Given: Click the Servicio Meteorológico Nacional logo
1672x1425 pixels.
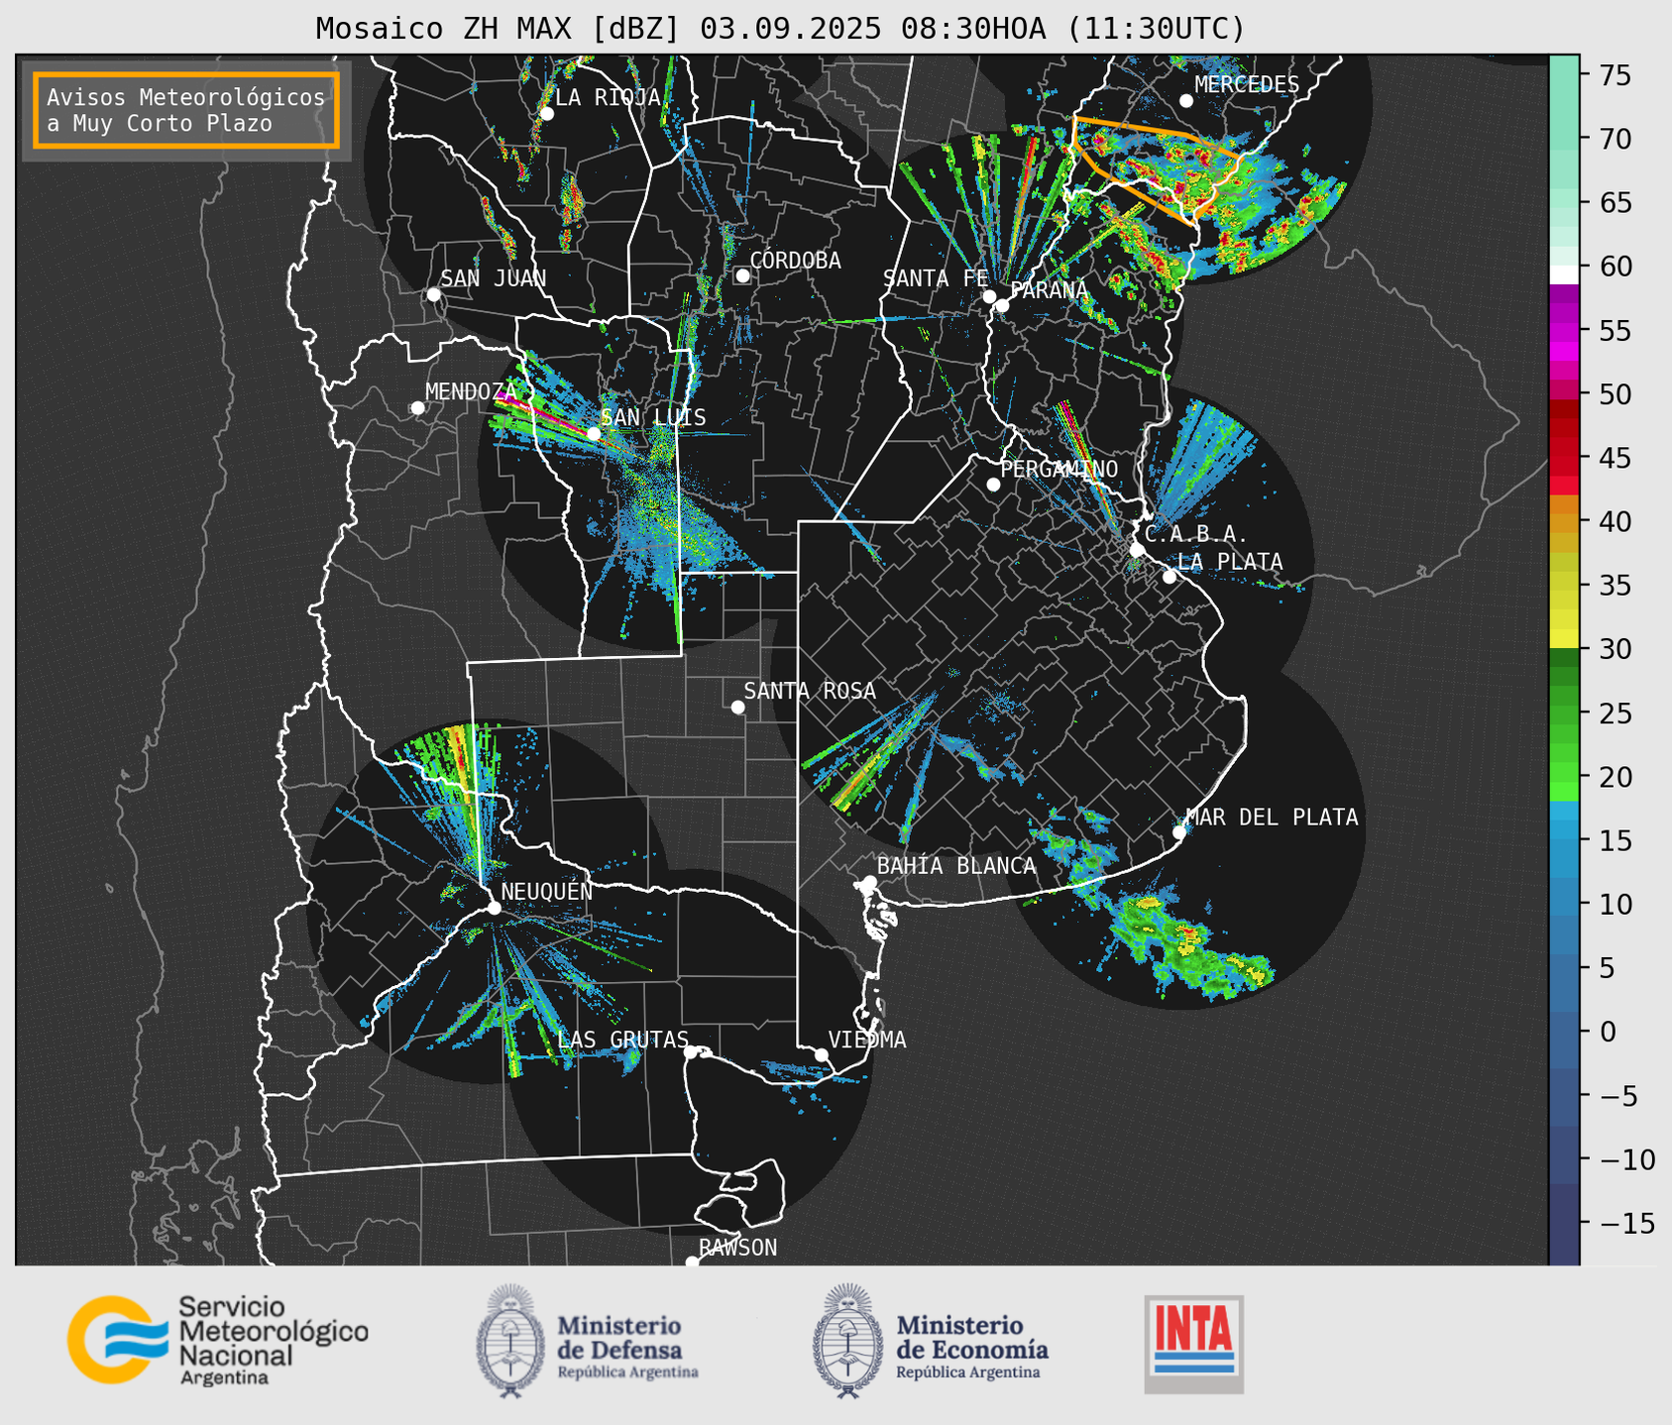Looking at the screenshot, I should (217, 1341).
